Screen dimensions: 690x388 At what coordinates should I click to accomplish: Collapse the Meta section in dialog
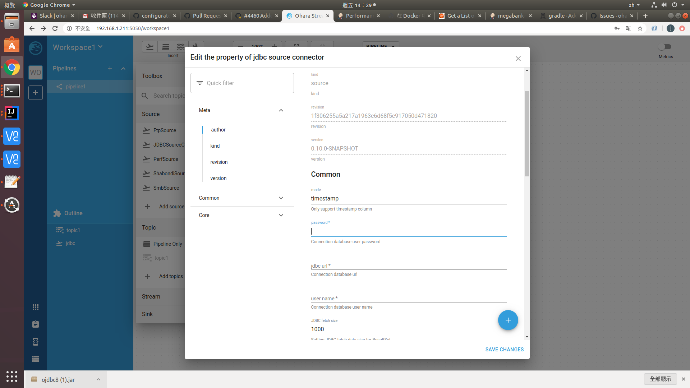click(281, 110)
